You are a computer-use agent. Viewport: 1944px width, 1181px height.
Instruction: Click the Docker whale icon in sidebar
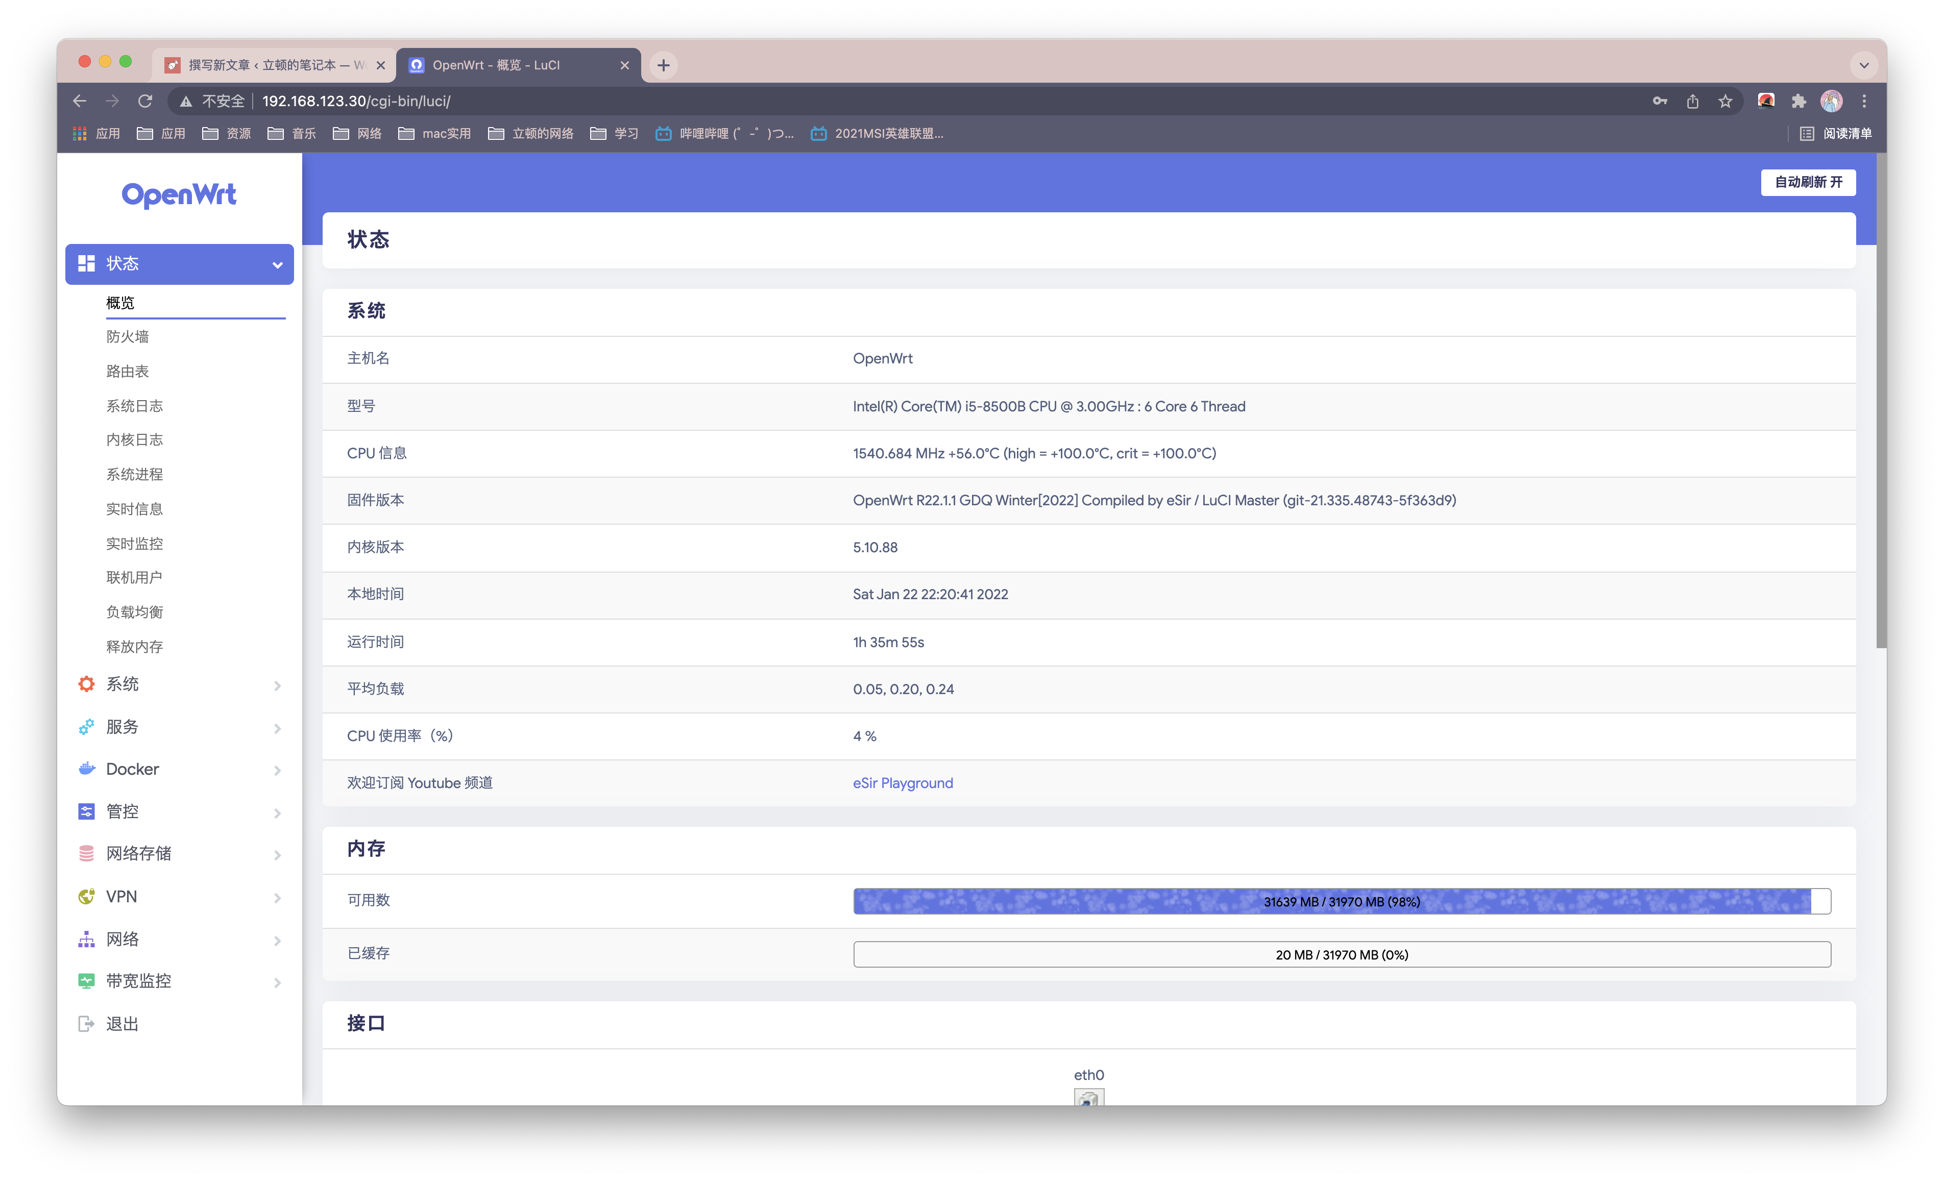tap(87, 769)
